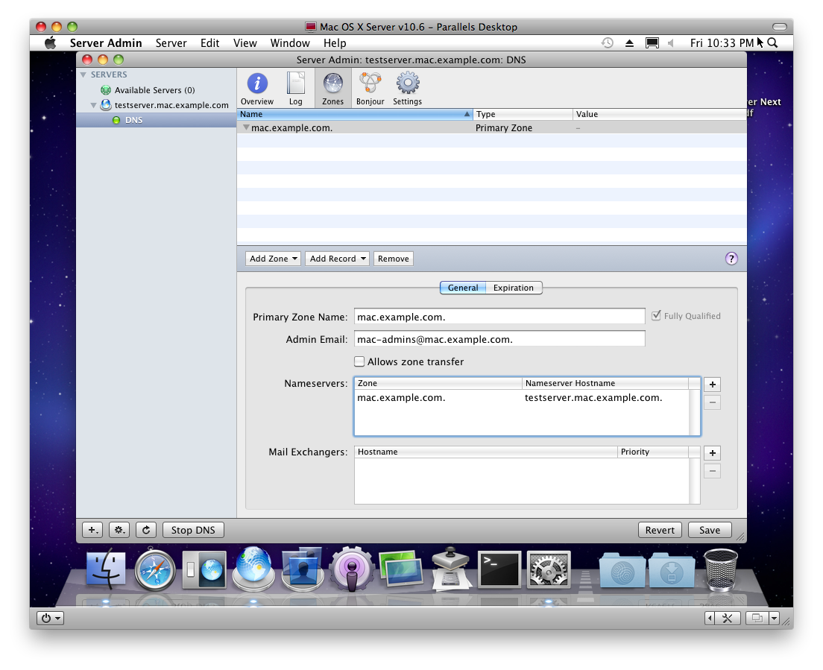Viewport: 823px width, 670px height.
Task: Open the Log toolbar icon
Action: point(296,88)
